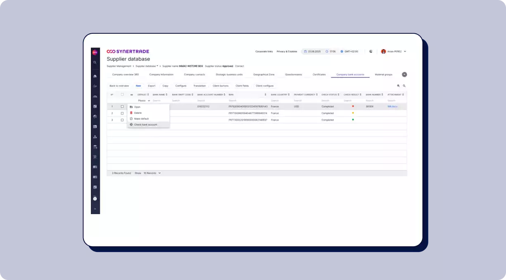The width and height of the screenshot is (506, 280).
Task: Tick the checkbox for row 1
Action: pos(122,106)
